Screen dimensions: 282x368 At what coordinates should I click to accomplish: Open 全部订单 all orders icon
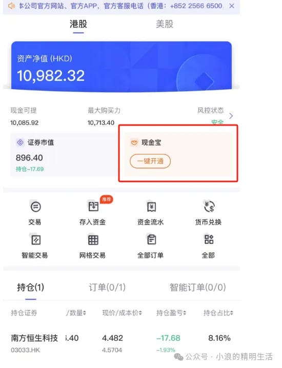point(151,240)
